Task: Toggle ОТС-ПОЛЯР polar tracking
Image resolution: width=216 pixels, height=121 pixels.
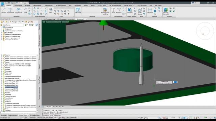Action: point(50,118)
